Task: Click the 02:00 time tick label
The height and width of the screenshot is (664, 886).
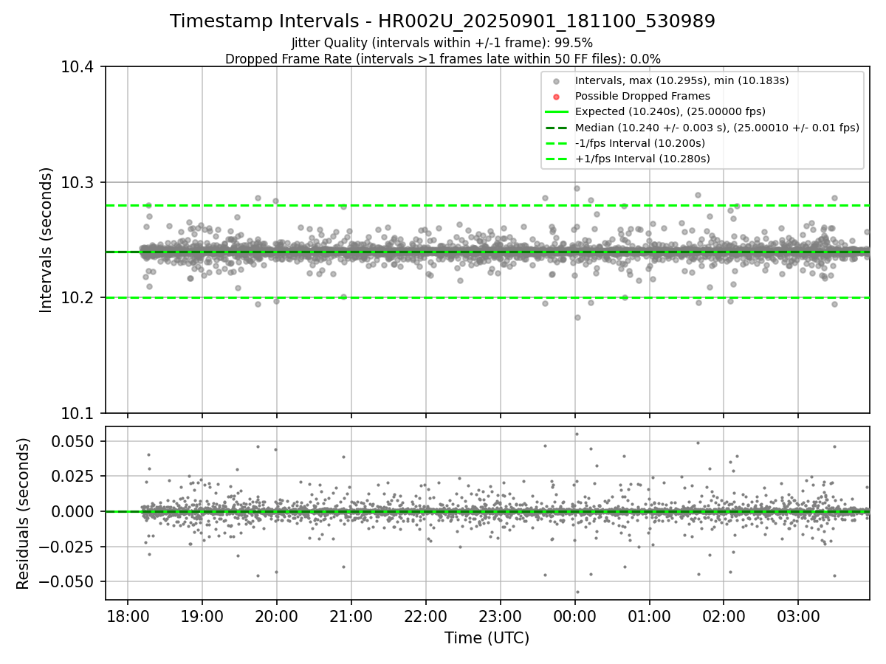Action: 724,616
